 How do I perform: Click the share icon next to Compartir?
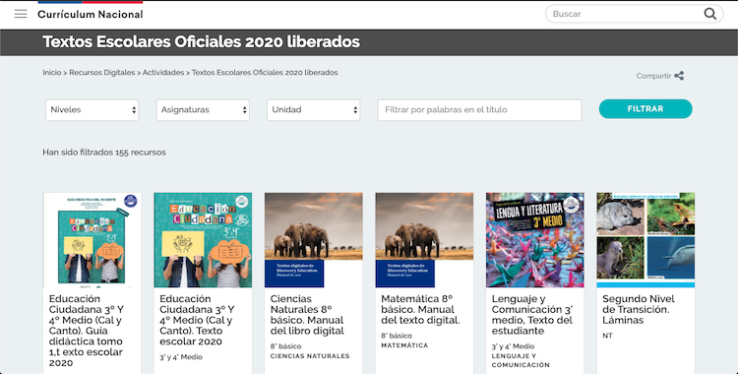pyautogui.click(x=679, y=76)
